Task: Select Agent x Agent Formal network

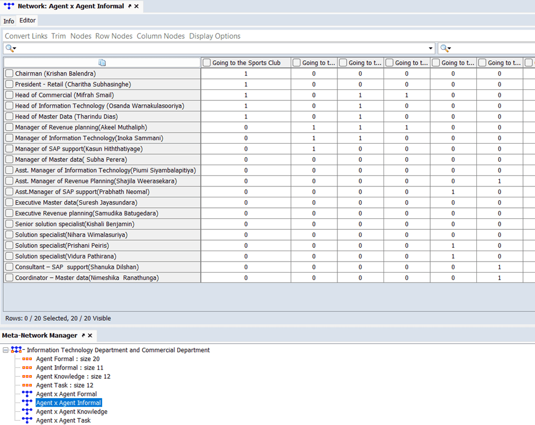Action: (x=66, y=394)
